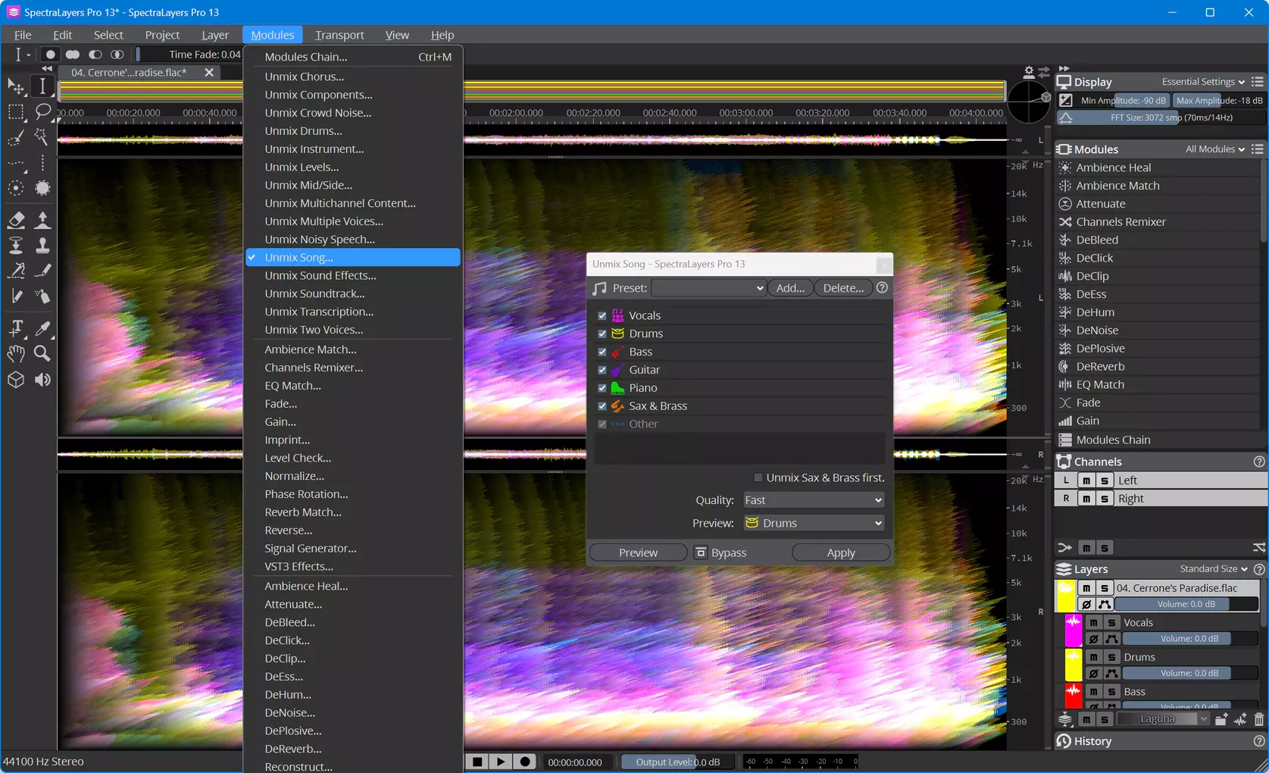Choose Unmix Drums from Modules menu
Viewport: 1269px width, 773px height.
pos(303,131)
